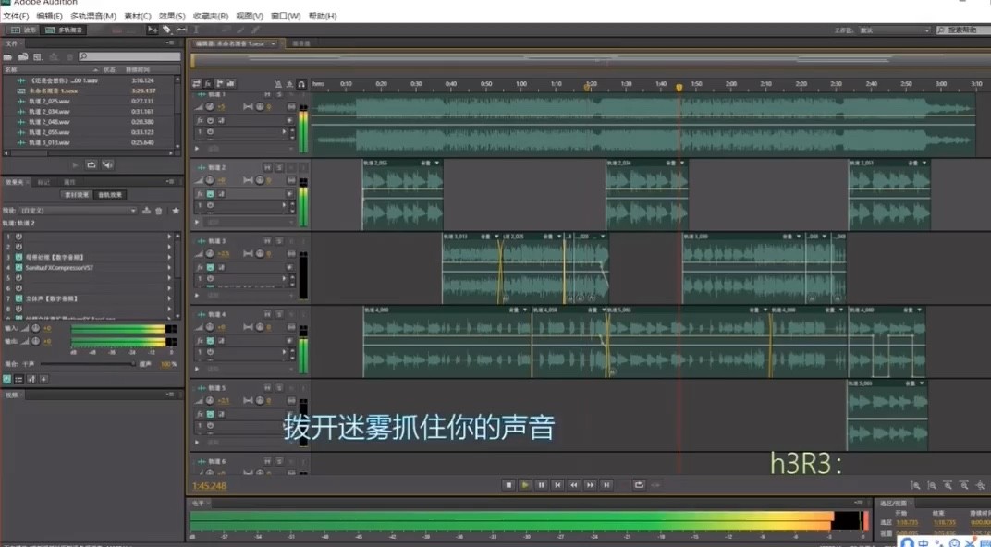Click the fx icon in track 1 controls

point(200,120)
